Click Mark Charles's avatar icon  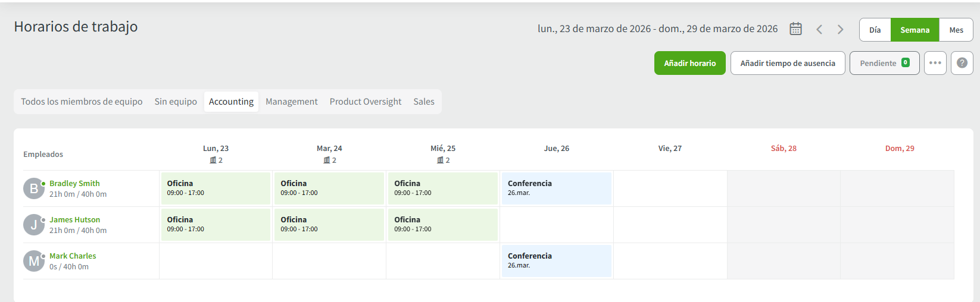tap(34, 261)
